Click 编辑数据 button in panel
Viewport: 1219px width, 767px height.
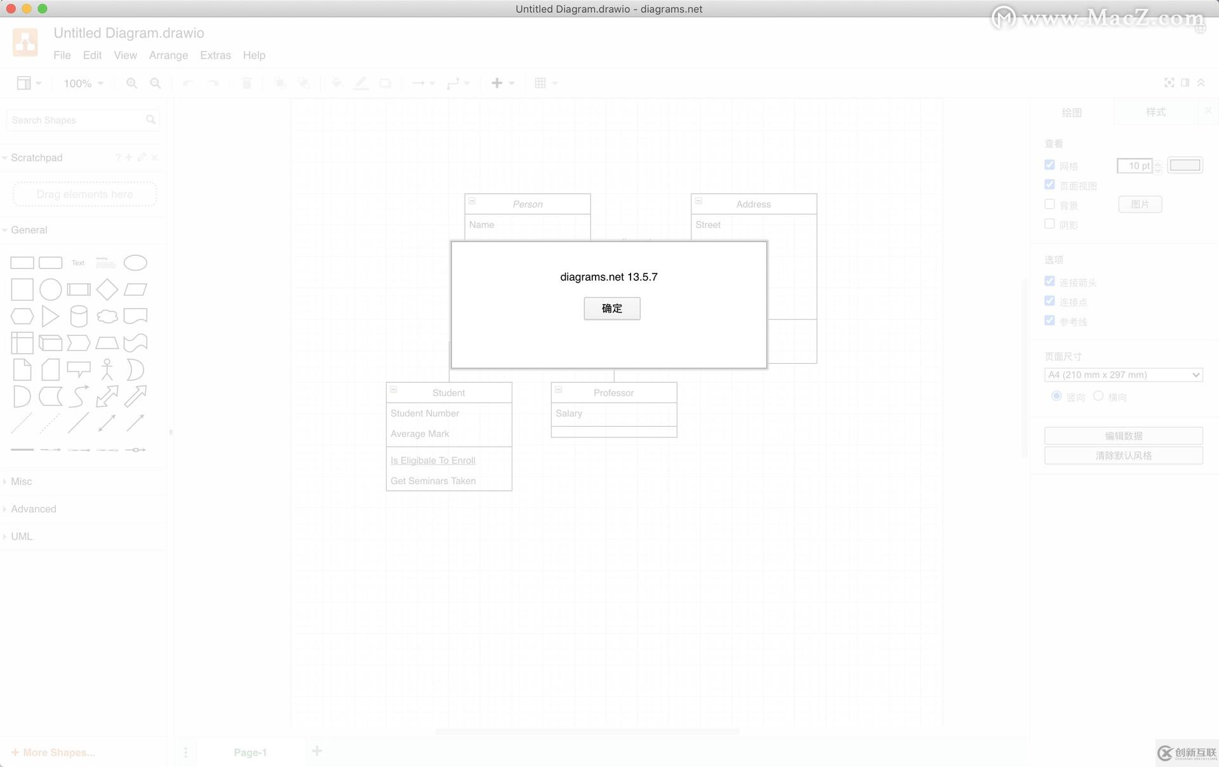tap(1124, 435)
